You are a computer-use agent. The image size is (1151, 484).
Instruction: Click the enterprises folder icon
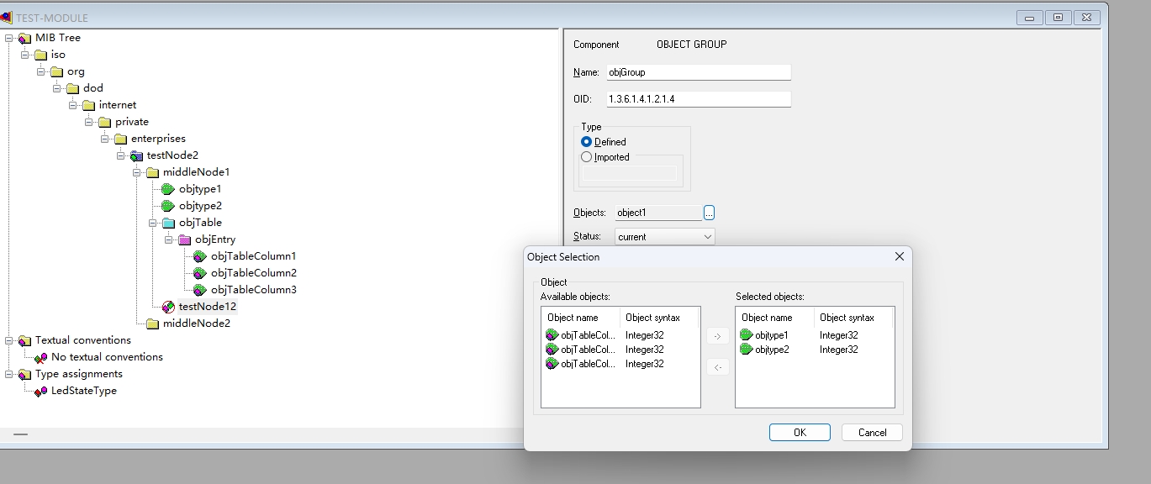pos(120,139)
